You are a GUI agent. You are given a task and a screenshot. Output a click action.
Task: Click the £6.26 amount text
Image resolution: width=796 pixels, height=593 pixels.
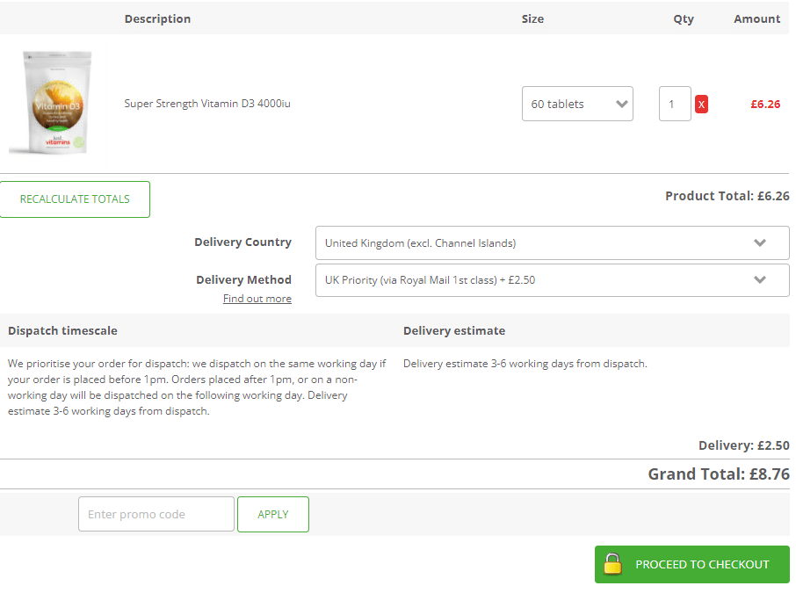764,104
